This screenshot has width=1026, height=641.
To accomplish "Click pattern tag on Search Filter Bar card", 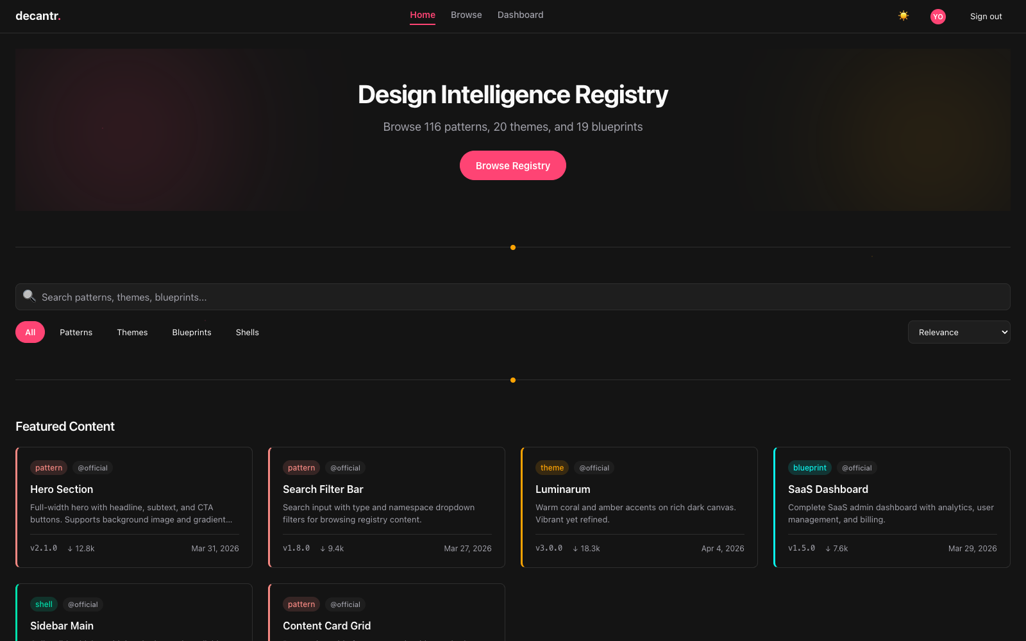I will [301, 468].
